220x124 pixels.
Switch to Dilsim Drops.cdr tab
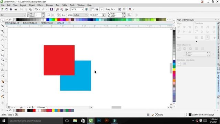(x=12, y=23)
